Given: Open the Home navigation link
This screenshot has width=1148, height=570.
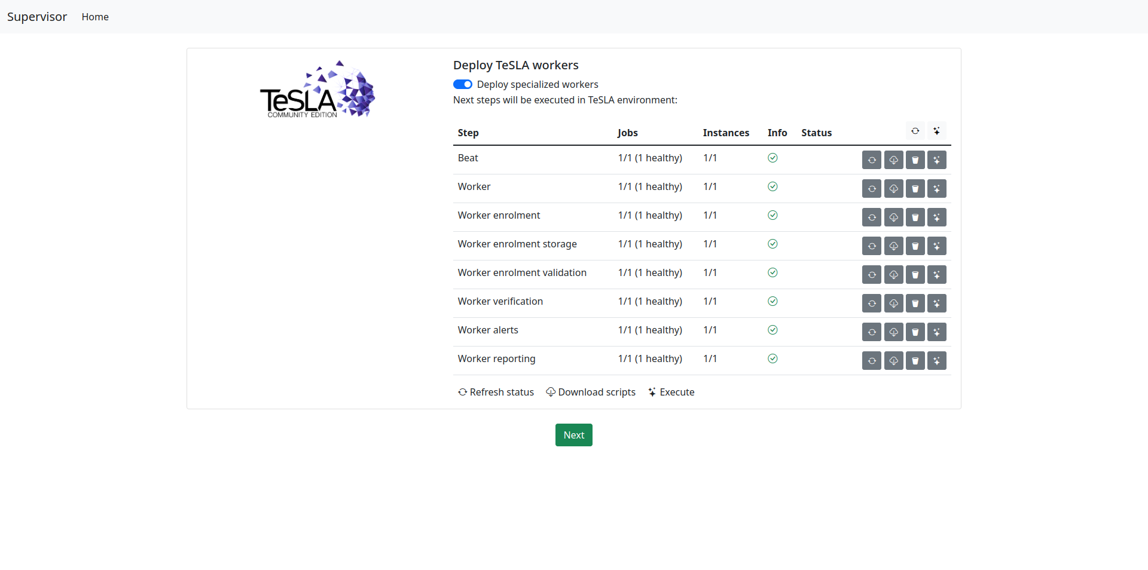Looking at the screenshot, I should click(95, 17).
